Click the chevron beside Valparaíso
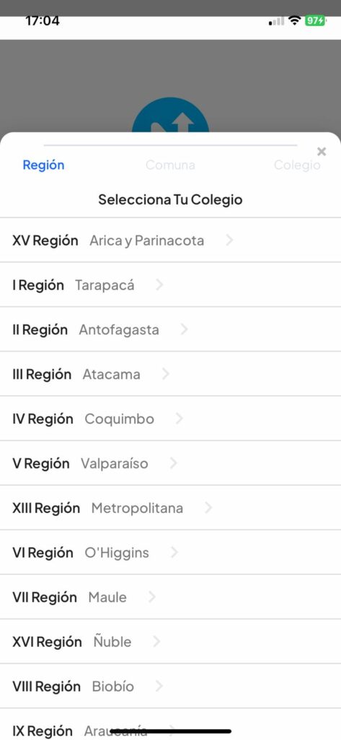Image resolution: width=341 pixels, height=740 pixels. [173, 463]
